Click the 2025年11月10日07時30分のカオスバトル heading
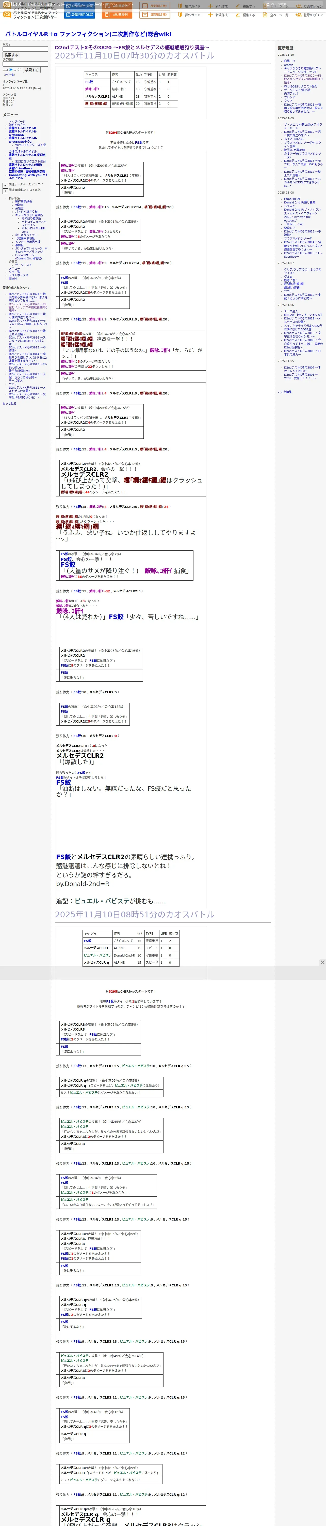326x1526 pixels. 135,56
